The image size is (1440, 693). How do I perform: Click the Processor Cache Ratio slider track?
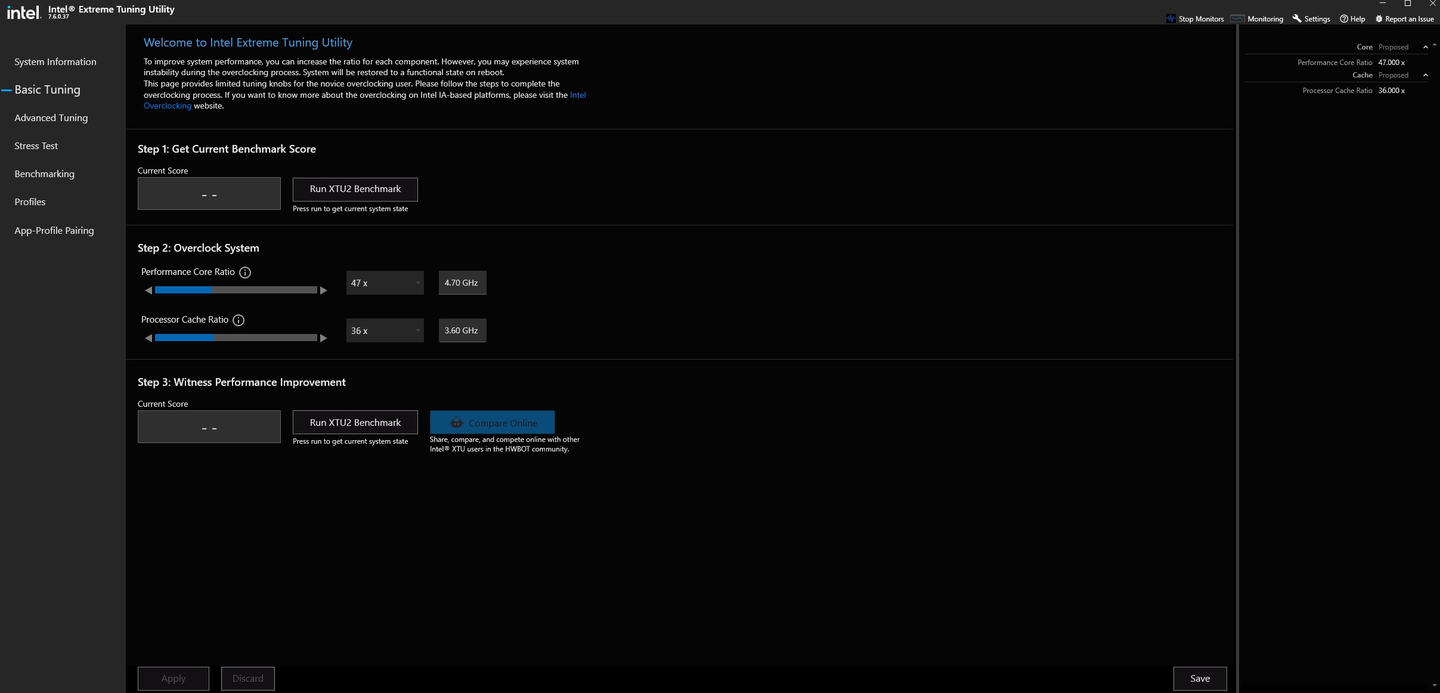tap(236, 338)
